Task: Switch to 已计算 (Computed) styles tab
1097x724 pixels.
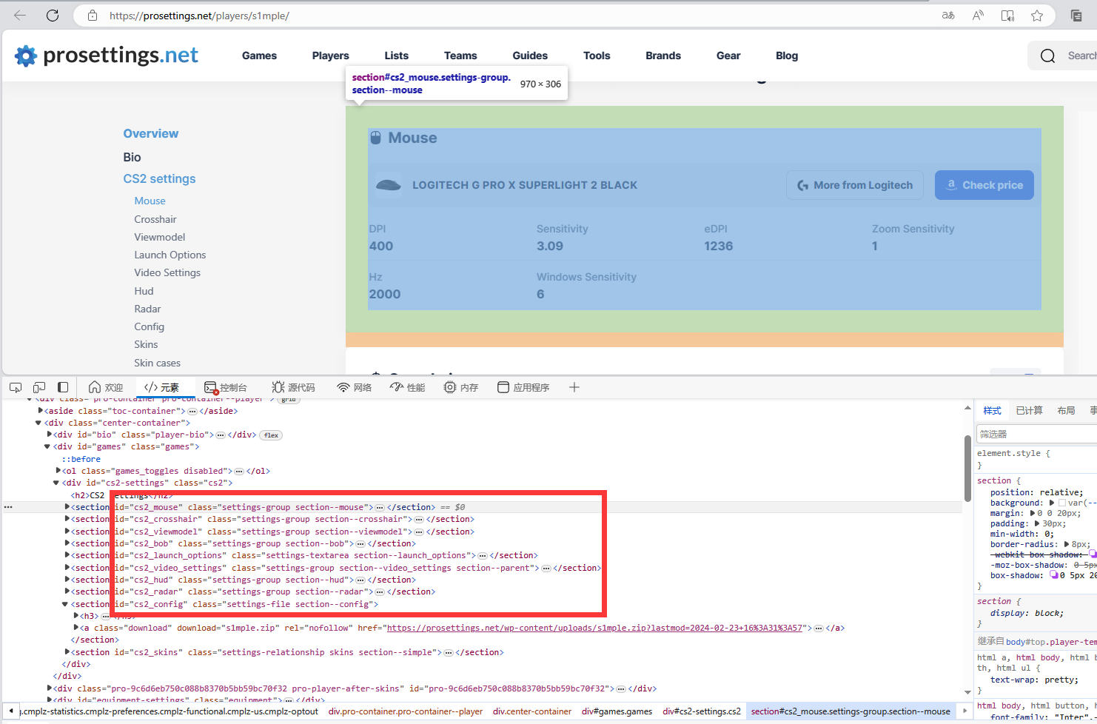Action: pos(1029,410)
